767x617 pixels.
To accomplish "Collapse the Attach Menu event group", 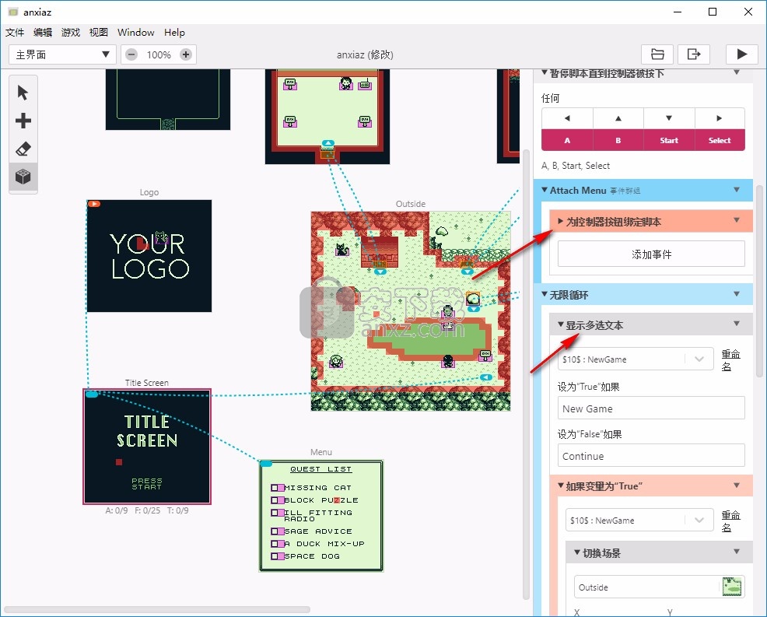I will 545,190.
